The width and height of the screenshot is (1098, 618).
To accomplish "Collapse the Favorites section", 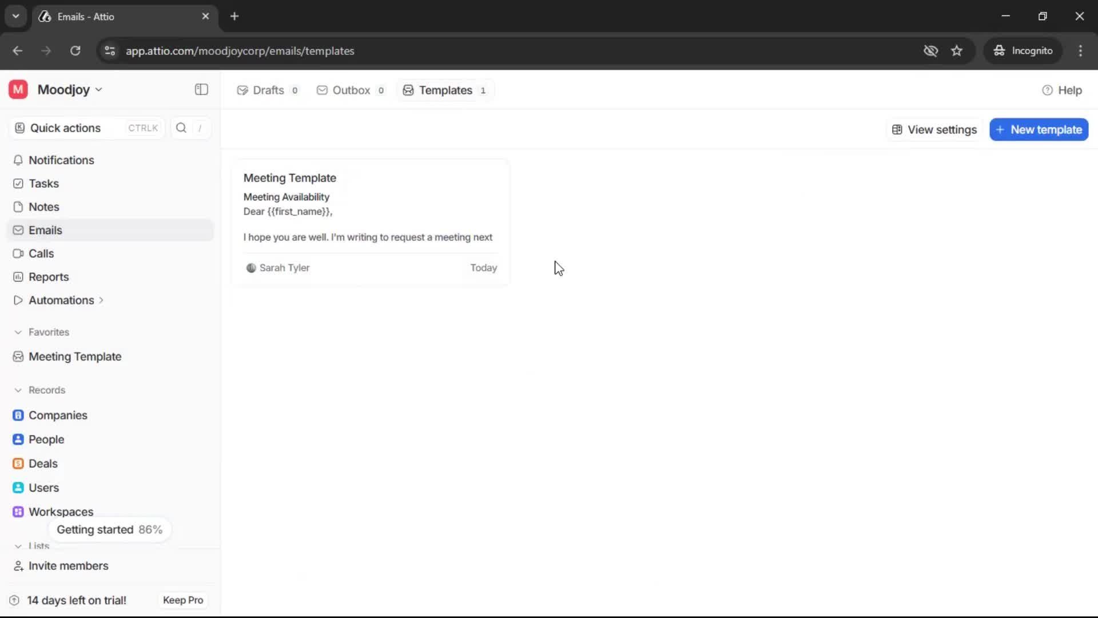I will click(x=19, y=332).
